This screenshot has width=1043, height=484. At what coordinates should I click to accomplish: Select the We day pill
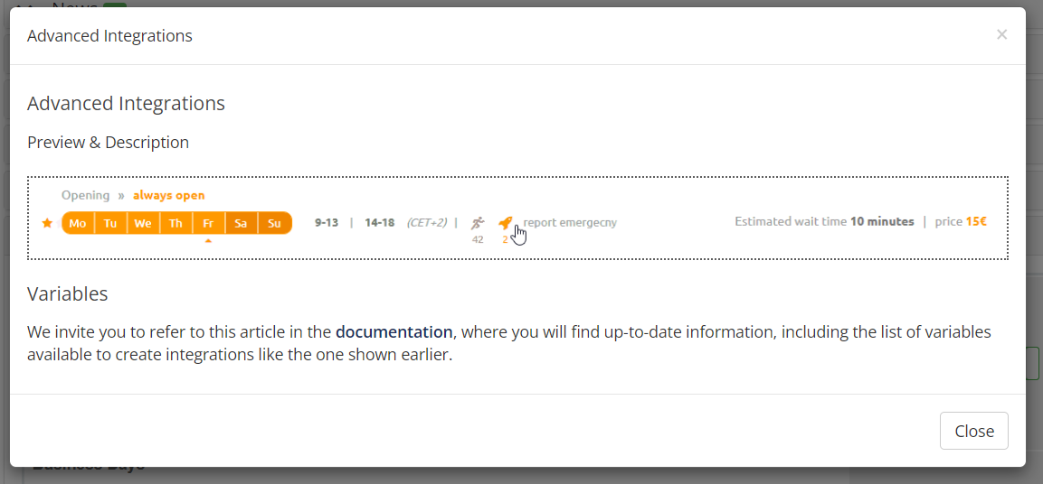[143, 223]
